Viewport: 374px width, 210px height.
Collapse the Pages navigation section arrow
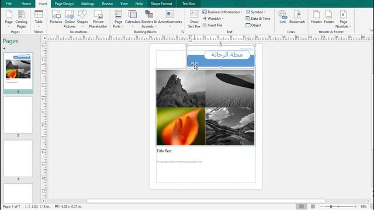(x=4, y=48)
